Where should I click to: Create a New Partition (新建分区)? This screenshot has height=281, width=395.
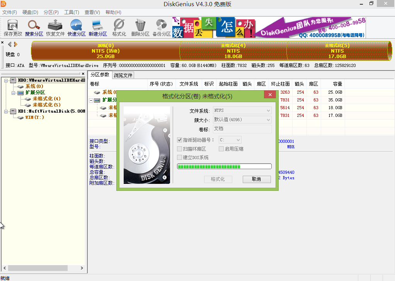98,28
